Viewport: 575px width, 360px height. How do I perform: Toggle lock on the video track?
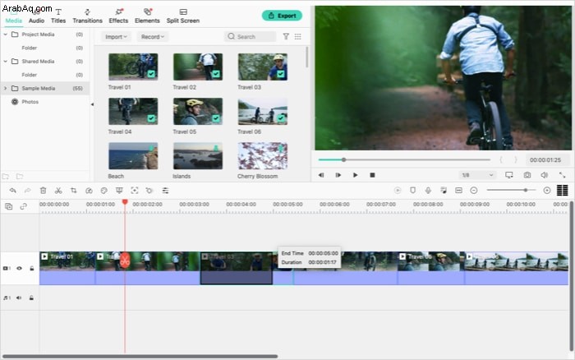coord(32,268)
